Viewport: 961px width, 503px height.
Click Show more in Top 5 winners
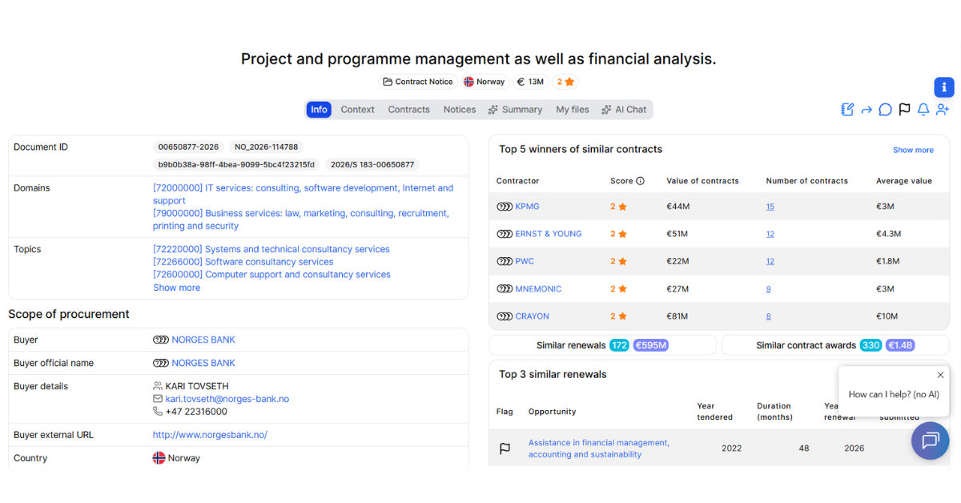click(913, 150)
